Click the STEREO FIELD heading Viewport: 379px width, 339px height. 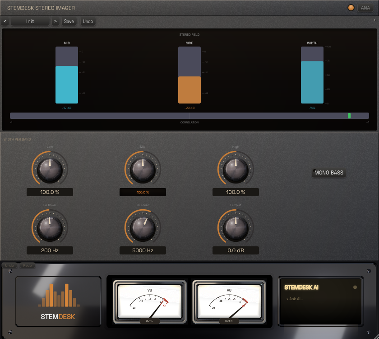click(189, 35)
